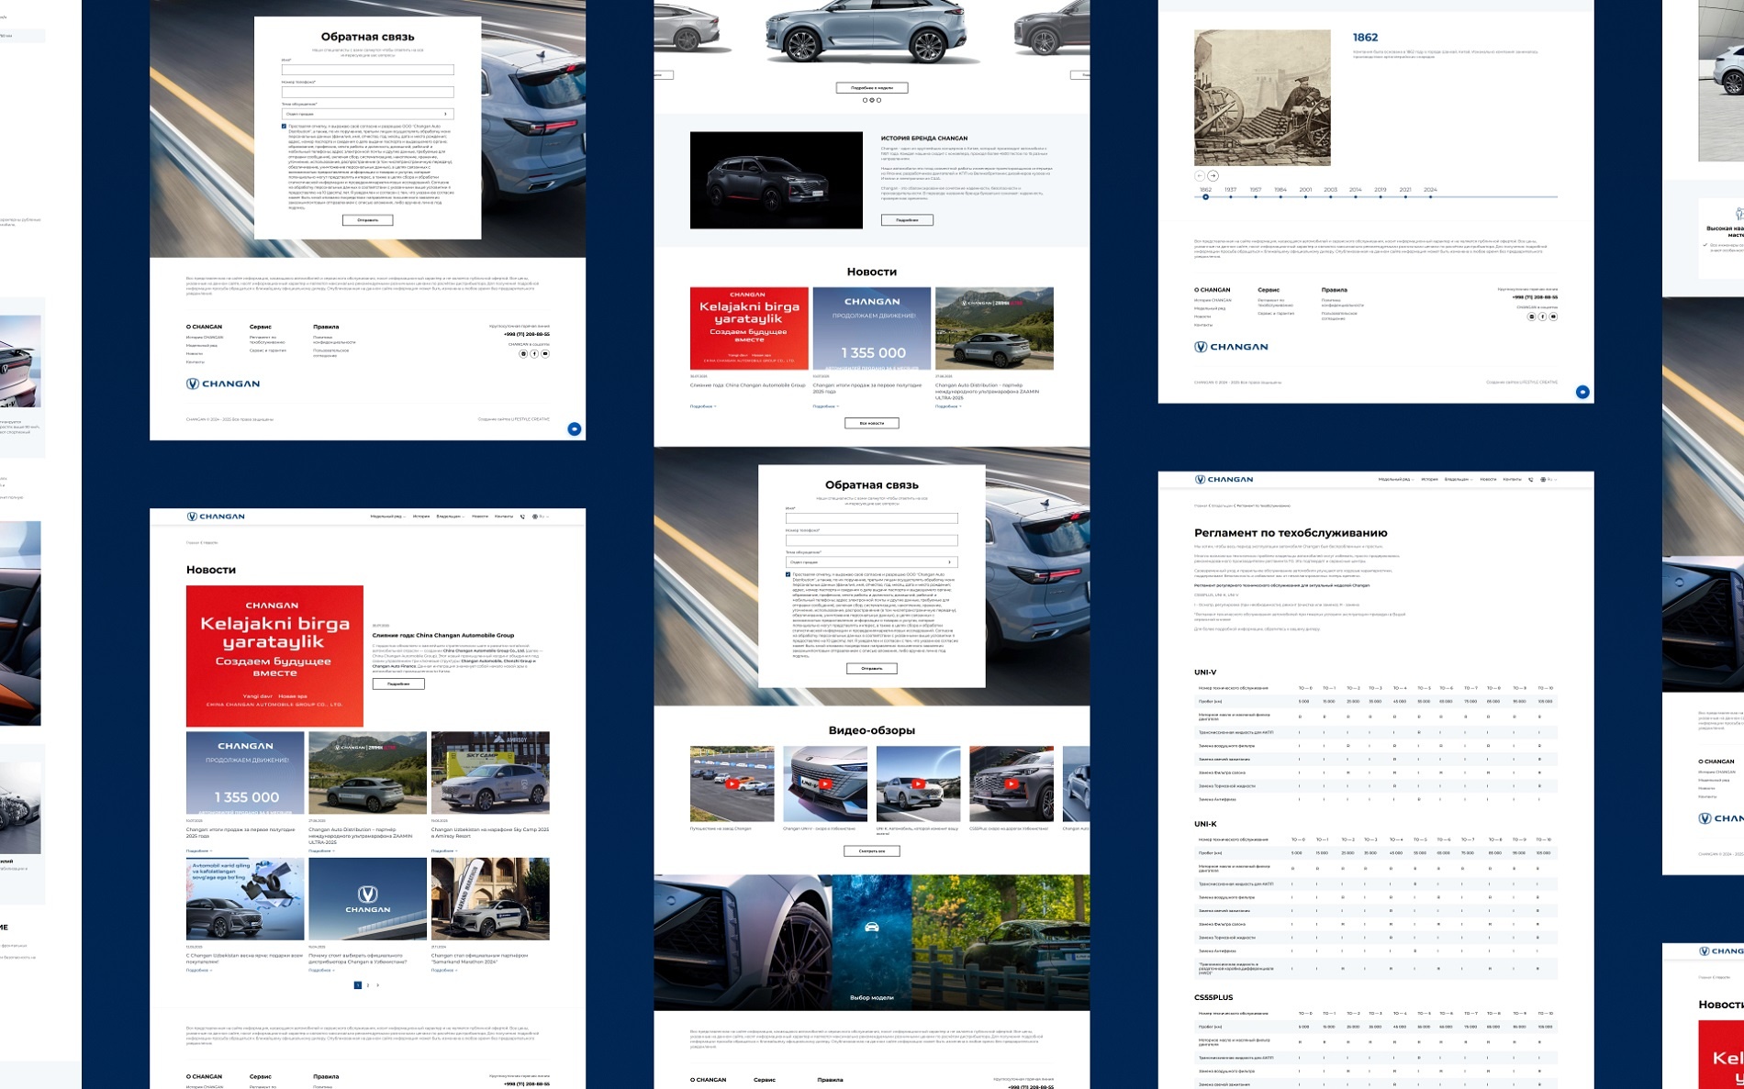
Task: Open the Ru language selector on the maintenance page
Action: [x=1548, y=479]
